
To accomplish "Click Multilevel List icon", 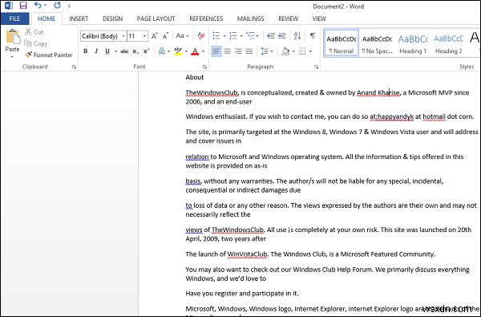I will 250,36.
